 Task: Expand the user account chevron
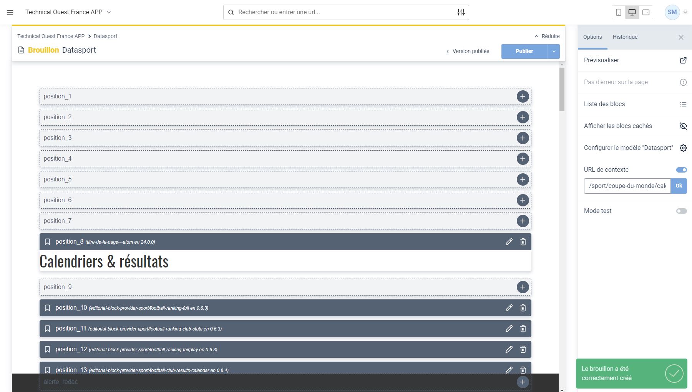coord(685,12)
